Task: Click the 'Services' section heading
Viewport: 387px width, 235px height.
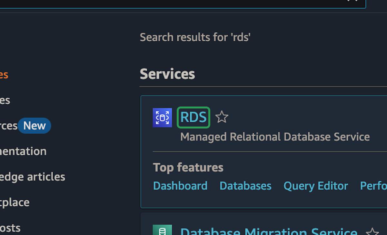Action: click(x=167, y=74)
